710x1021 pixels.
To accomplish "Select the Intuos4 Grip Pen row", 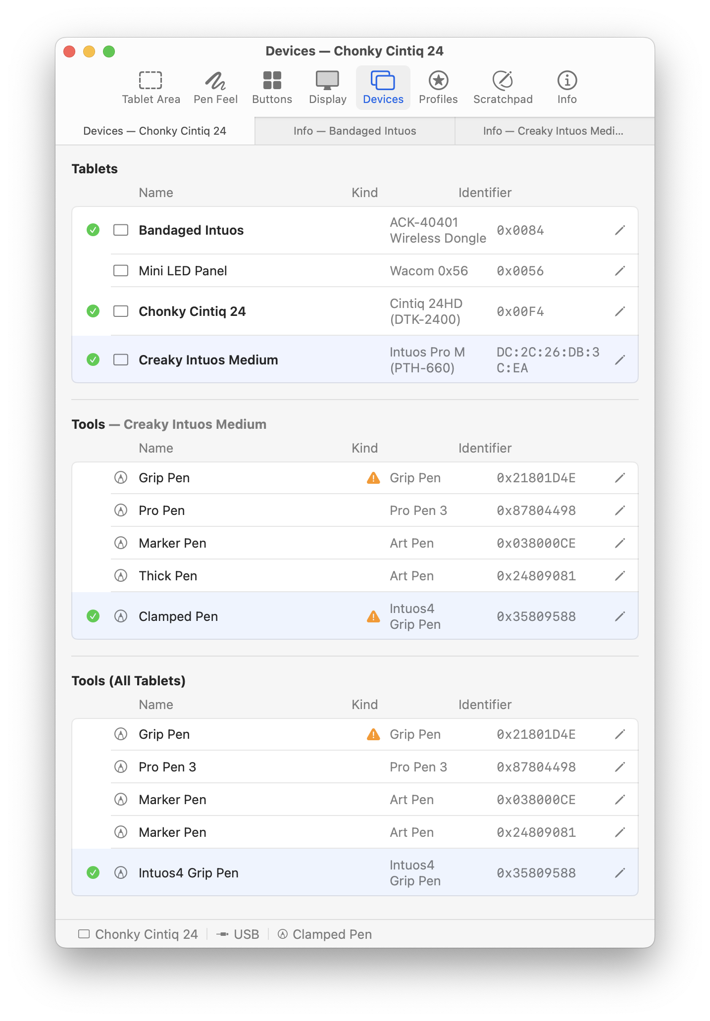I will click(x=355, y=872).
